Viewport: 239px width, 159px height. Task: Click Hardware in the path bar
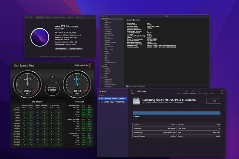pyautogui.click(x=142, y=86)
